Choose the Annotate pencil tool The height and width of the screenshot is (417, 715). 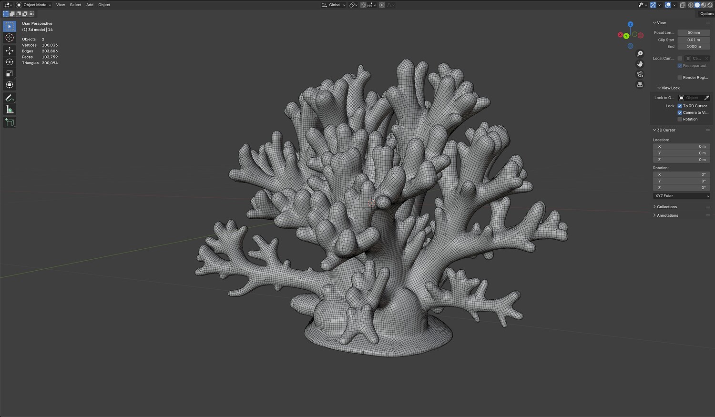(10, 98)
